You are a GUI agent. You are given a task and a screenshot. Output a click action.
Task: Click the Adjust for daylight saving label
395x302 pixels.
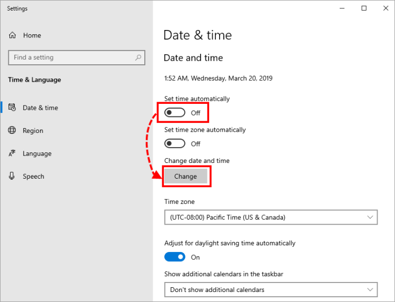pos(230,243)
